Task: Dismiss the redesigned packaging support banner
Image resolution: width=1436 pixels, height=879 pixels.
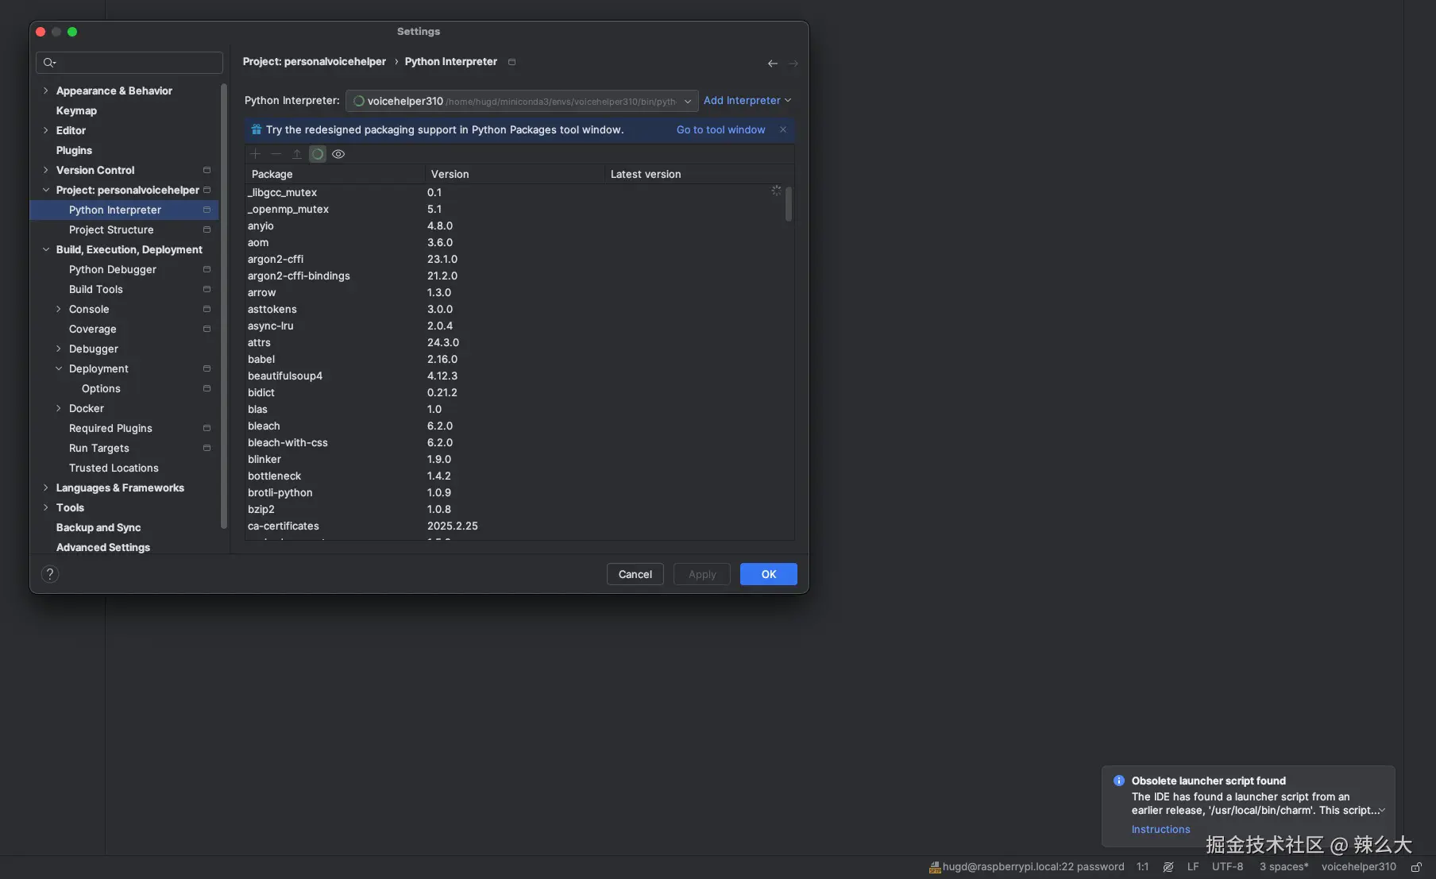Action: pos(783,129)
